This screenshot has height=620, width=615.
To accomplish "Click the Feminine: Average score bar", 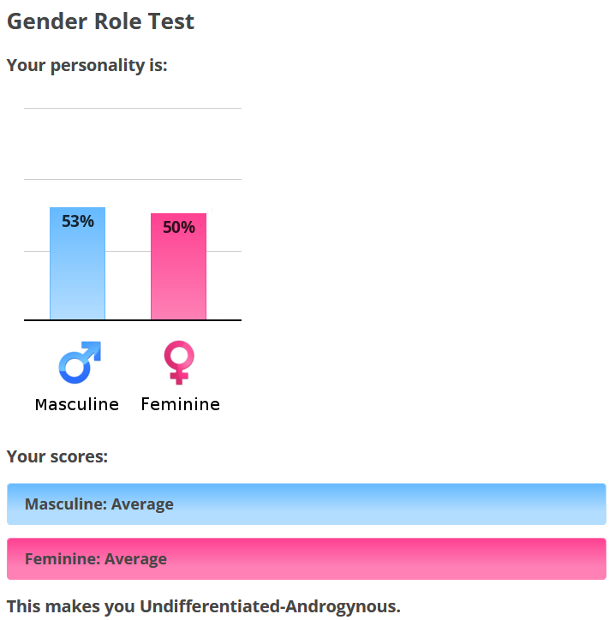I will pos(307,558).
